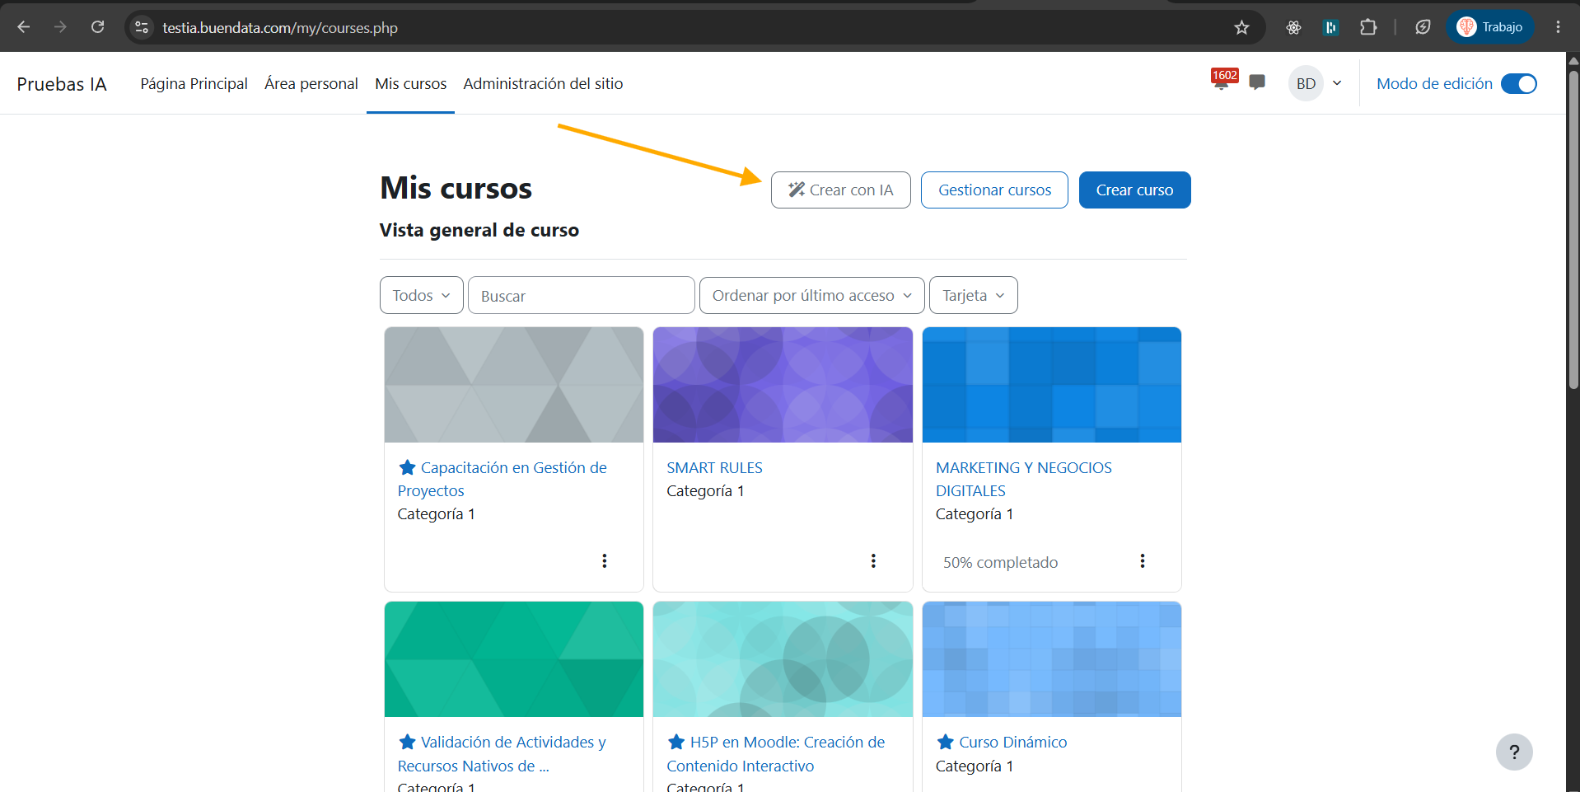Open the Área personal tab
The width and height of the screenshot is (1580, 792).
click(311, 83)
